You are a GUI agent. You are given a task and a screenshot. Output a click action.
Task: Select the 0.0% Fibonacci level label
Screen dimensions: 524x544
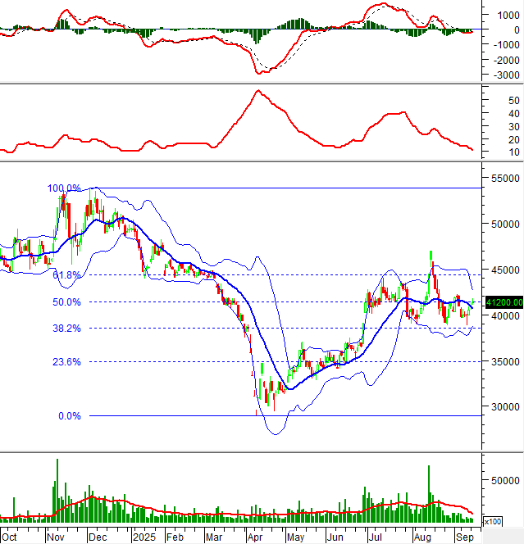coord(70,415)
